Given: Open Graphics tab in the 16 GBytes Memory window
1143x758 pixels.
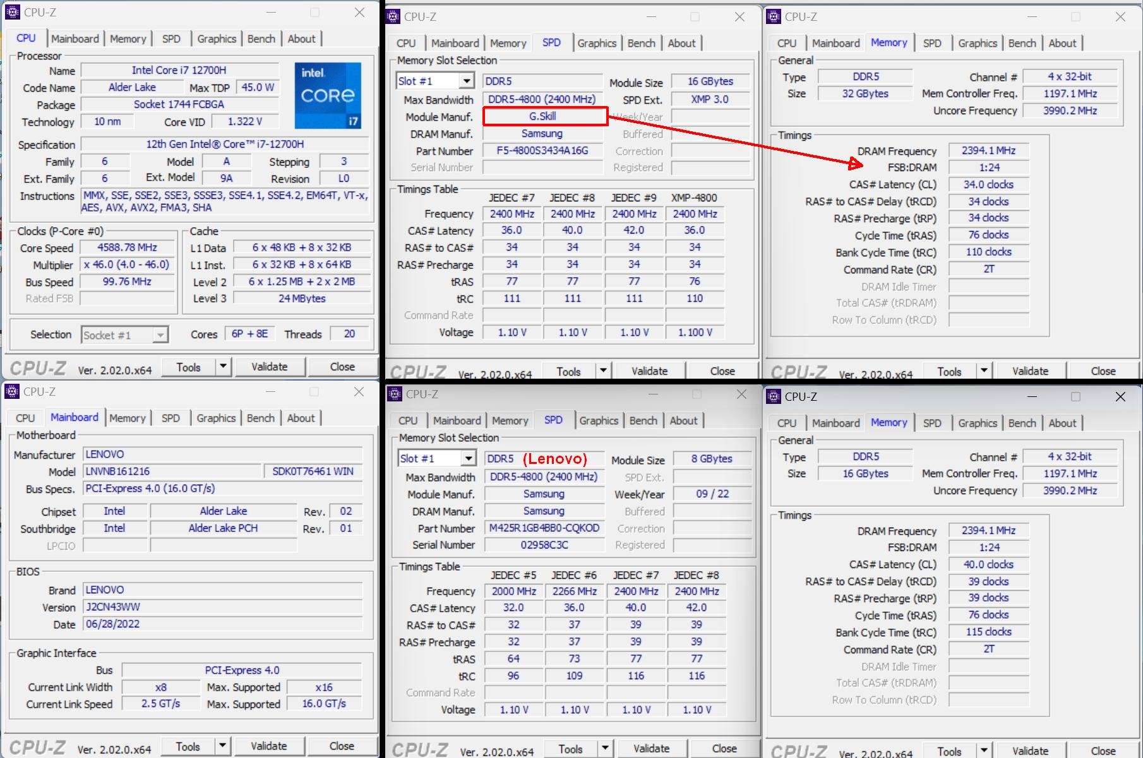Looking at the screenshot, I should tap(978, 423).
